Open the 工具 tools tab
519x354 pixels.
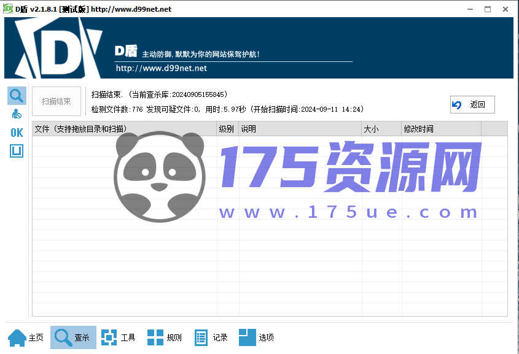coord(118,337)
